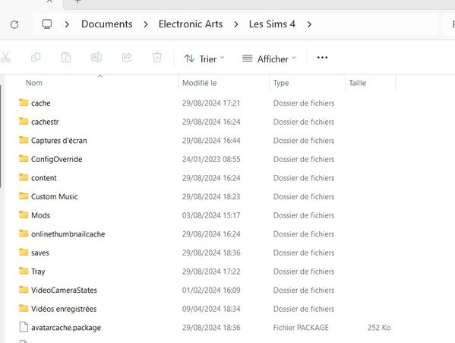Viewport: 455px width, 343px height.
Task: Expand chevron after Documents breadcrumb
Action: click(x=146, y=24)
